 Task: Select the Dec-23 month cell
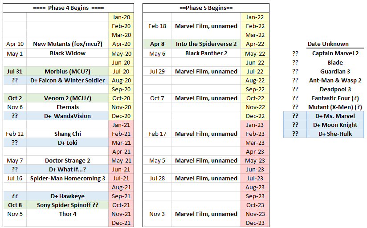click(x=255, y=223)
